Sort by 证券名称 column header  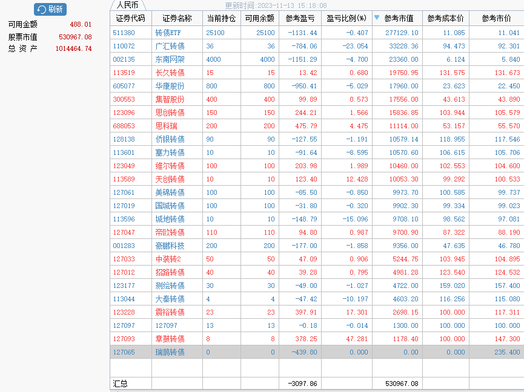coord(177,18)
